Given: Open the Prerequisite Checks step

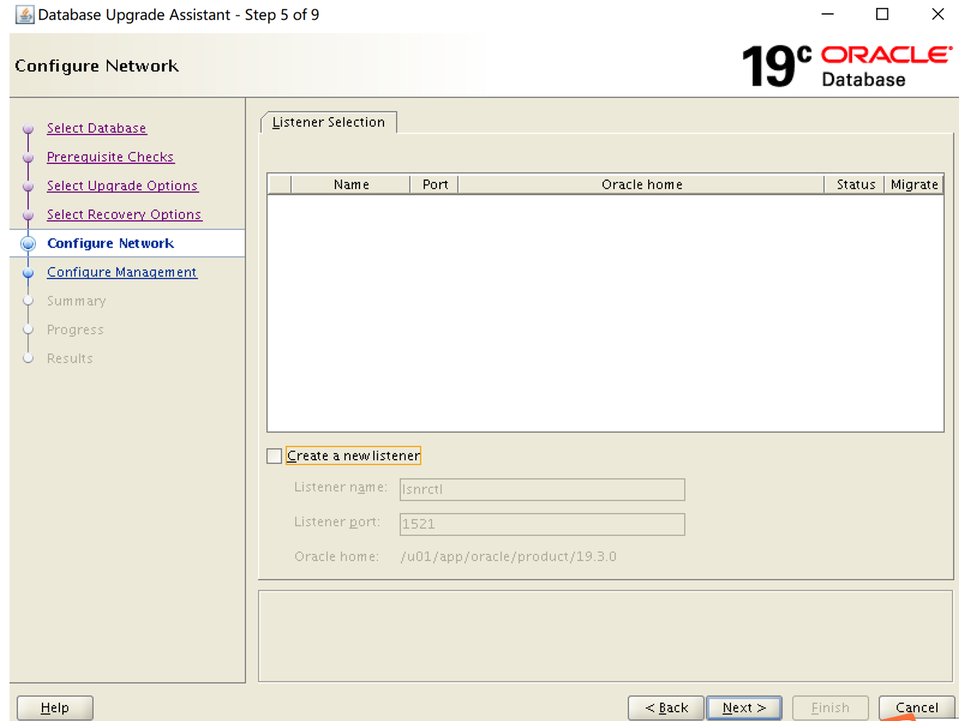Looking at the screenshot, I should (x=111, y=157).
